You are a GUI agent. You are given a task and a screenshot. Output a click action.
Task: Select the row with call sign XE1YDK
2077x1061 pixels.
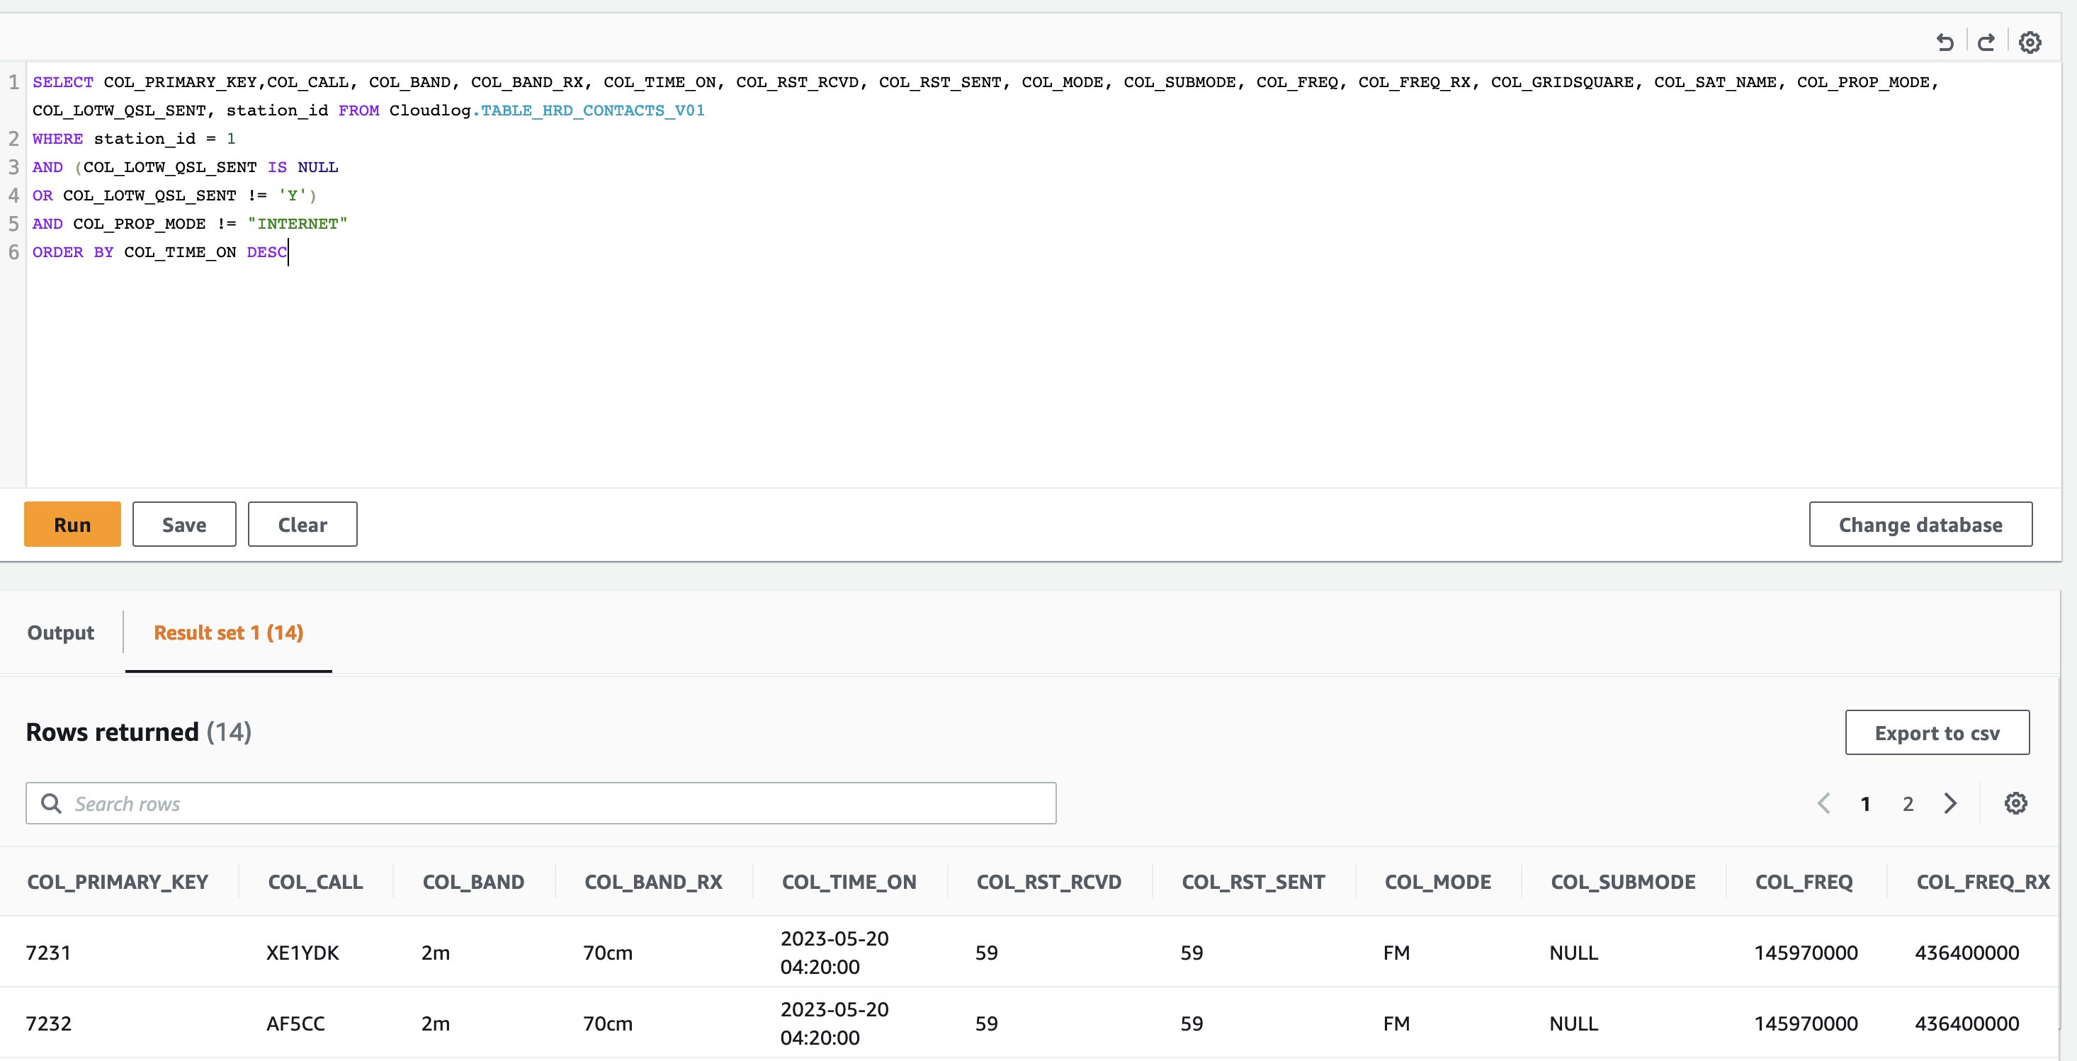click(302, 952)
